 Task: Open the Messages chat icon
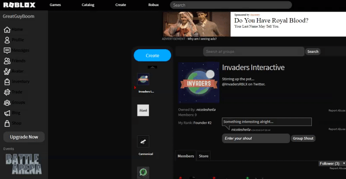[7, 50]
